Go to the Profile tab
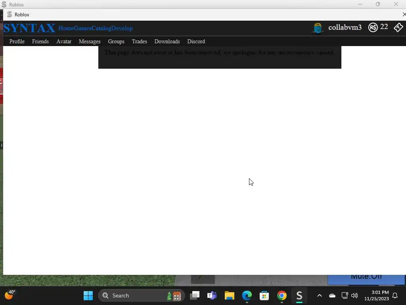Viewport: 406px width, 305px height. (x=17, y=41)
